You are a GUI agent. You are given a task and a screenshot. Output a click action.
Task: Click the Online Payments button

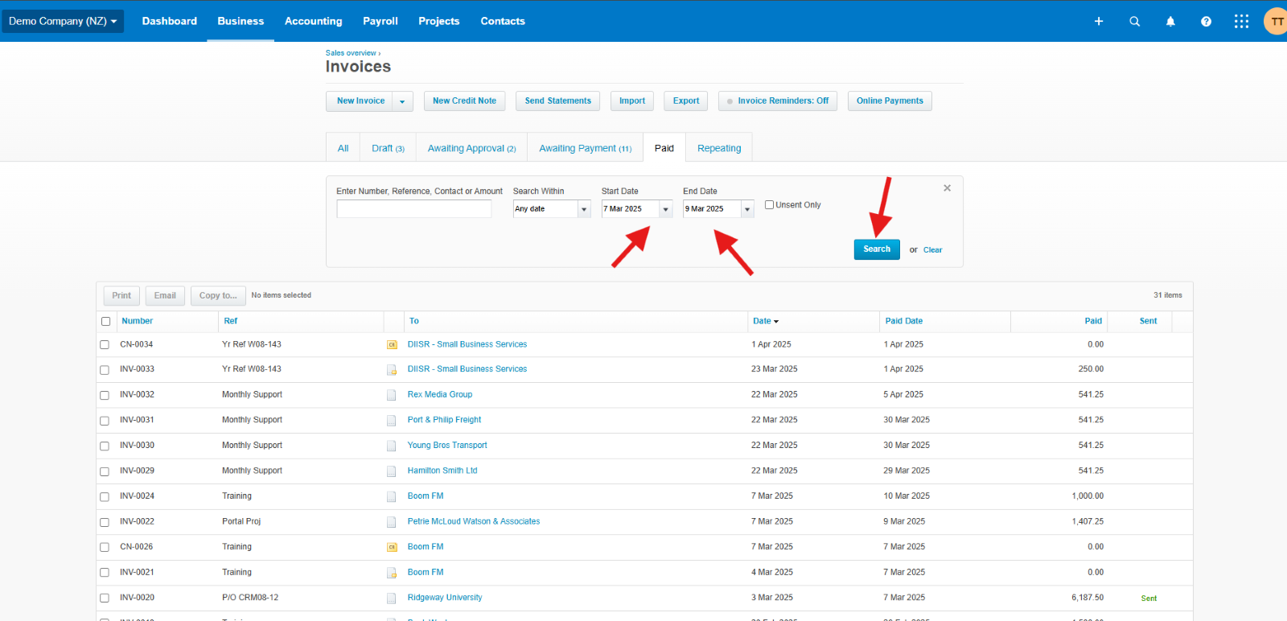coord(890,101)
